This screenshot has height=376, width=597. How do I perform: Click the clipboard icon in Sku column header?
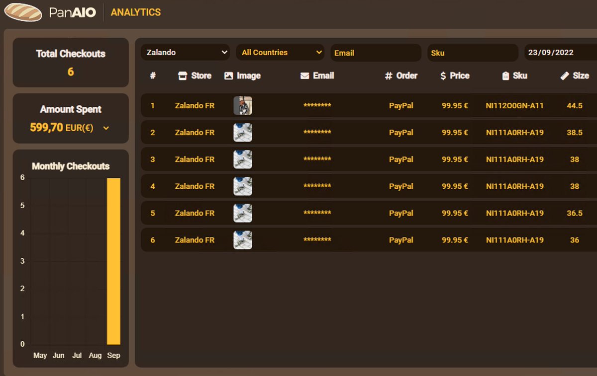(x=505, y=76)
